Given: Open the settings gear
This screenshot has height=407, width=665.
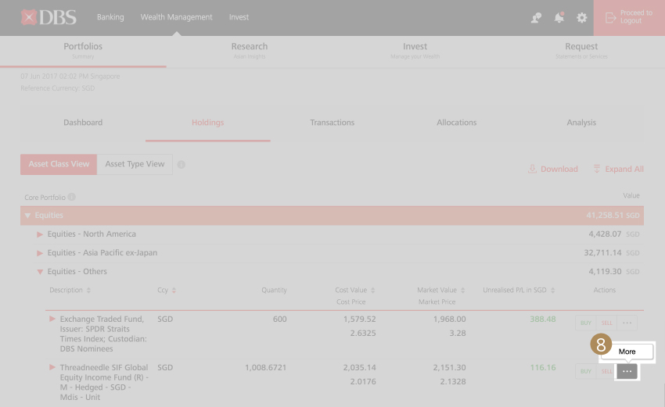Looking at the screenshot, I should pos(581,18).
